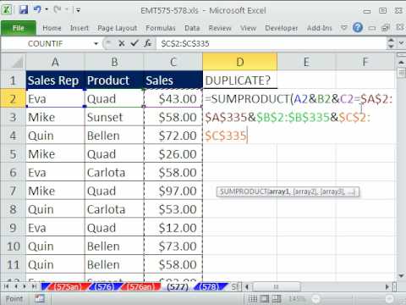Switch to sheet tab (575an)
406x305 pixels.
[x=67, y=287]
